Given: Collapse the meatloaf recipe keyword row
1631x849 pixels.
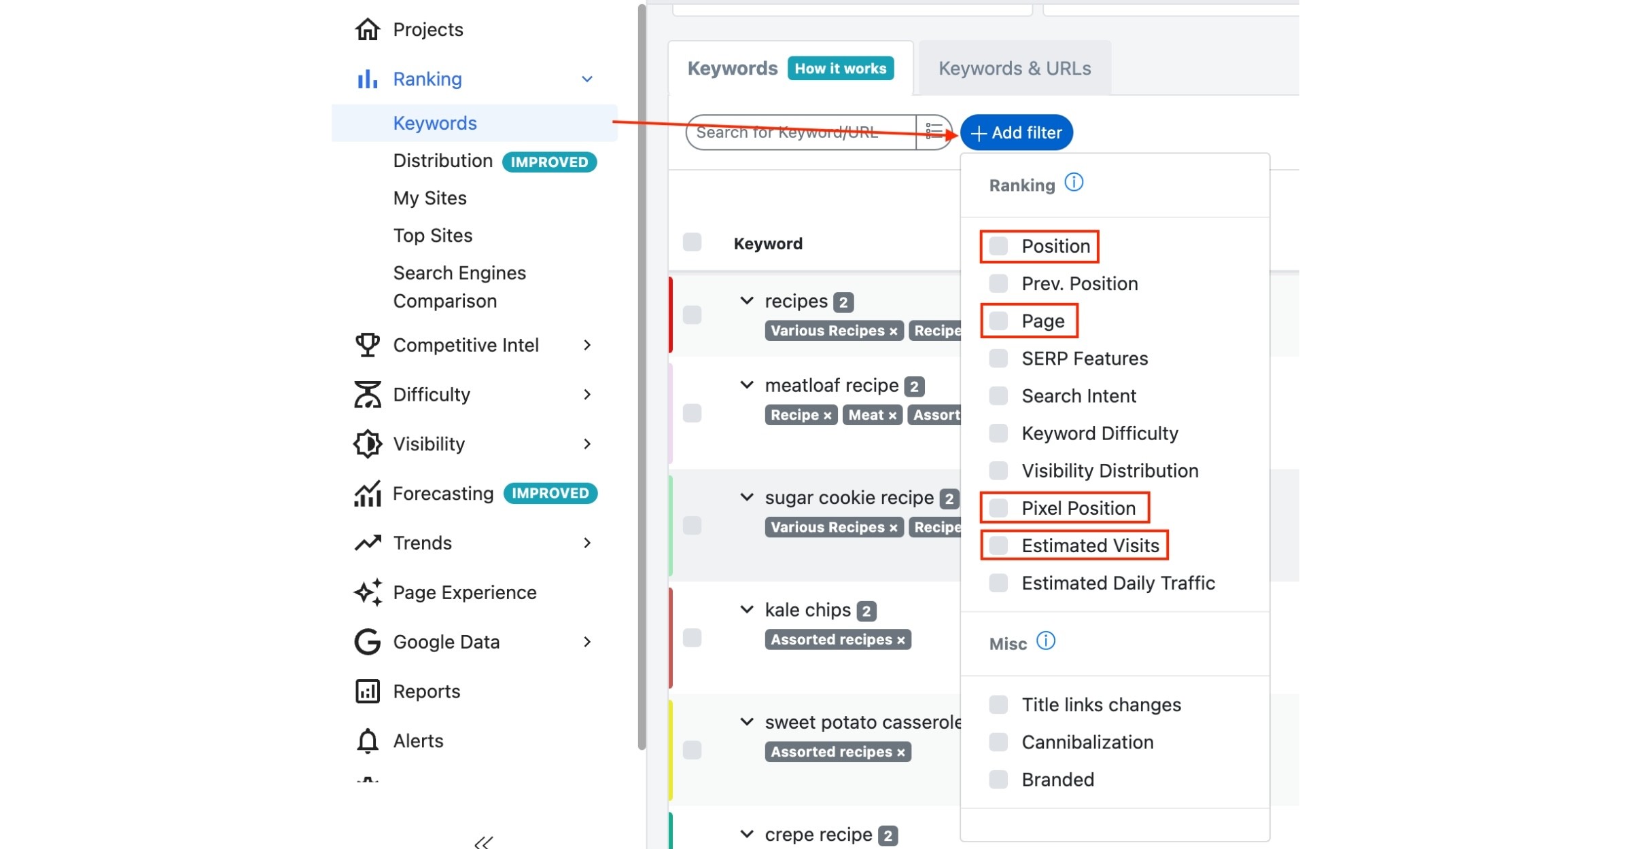Looking at the screenshot, I should [x=746, y=385].
